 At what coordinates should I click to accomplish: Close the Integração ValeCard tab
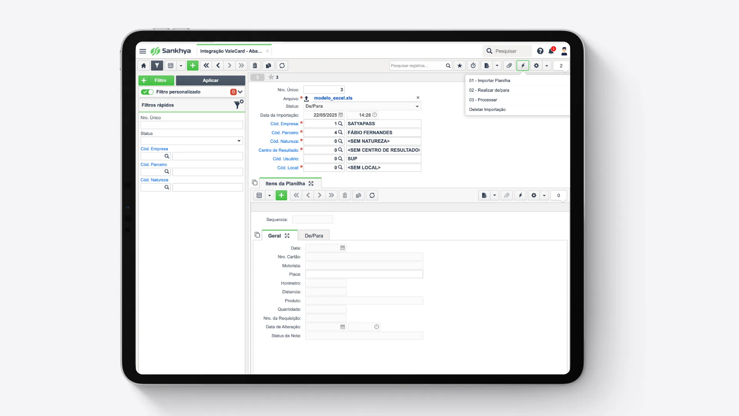click(268, 51)
